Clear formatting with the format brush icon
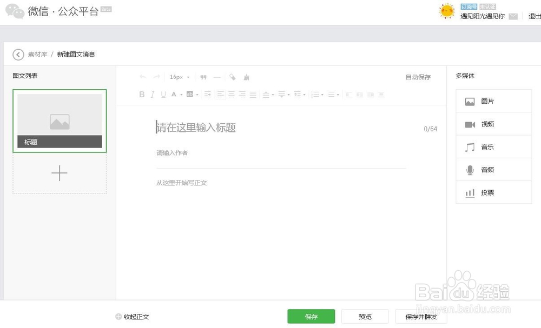The width and height of the screenshot is (541, 328). tap(246, 77)
